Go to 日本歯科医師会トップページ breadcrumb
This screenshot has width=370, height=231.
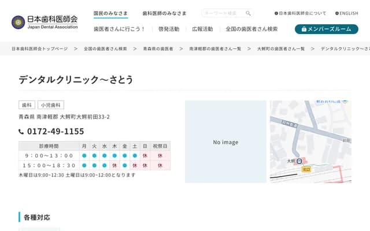[40, 49]
